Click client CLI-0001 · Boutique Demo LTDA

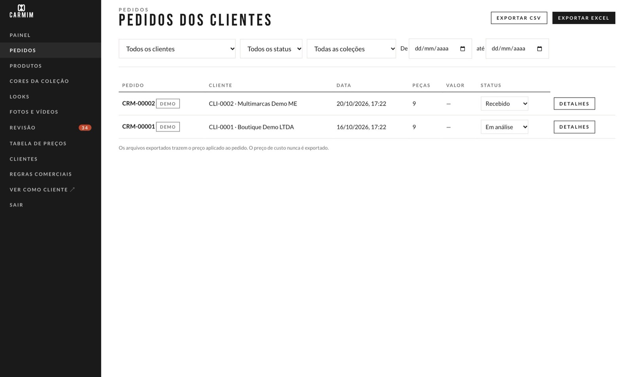point(251,127)
